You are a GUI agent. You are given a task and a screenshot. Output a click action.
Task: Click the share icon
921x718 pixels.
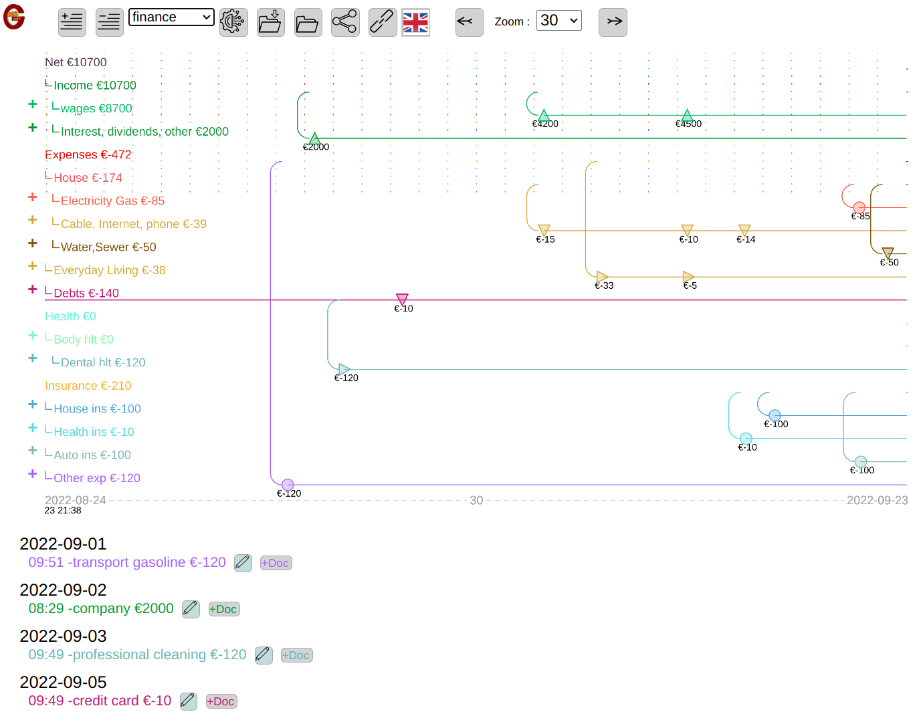pyautogui.click(x=345, y=22)
